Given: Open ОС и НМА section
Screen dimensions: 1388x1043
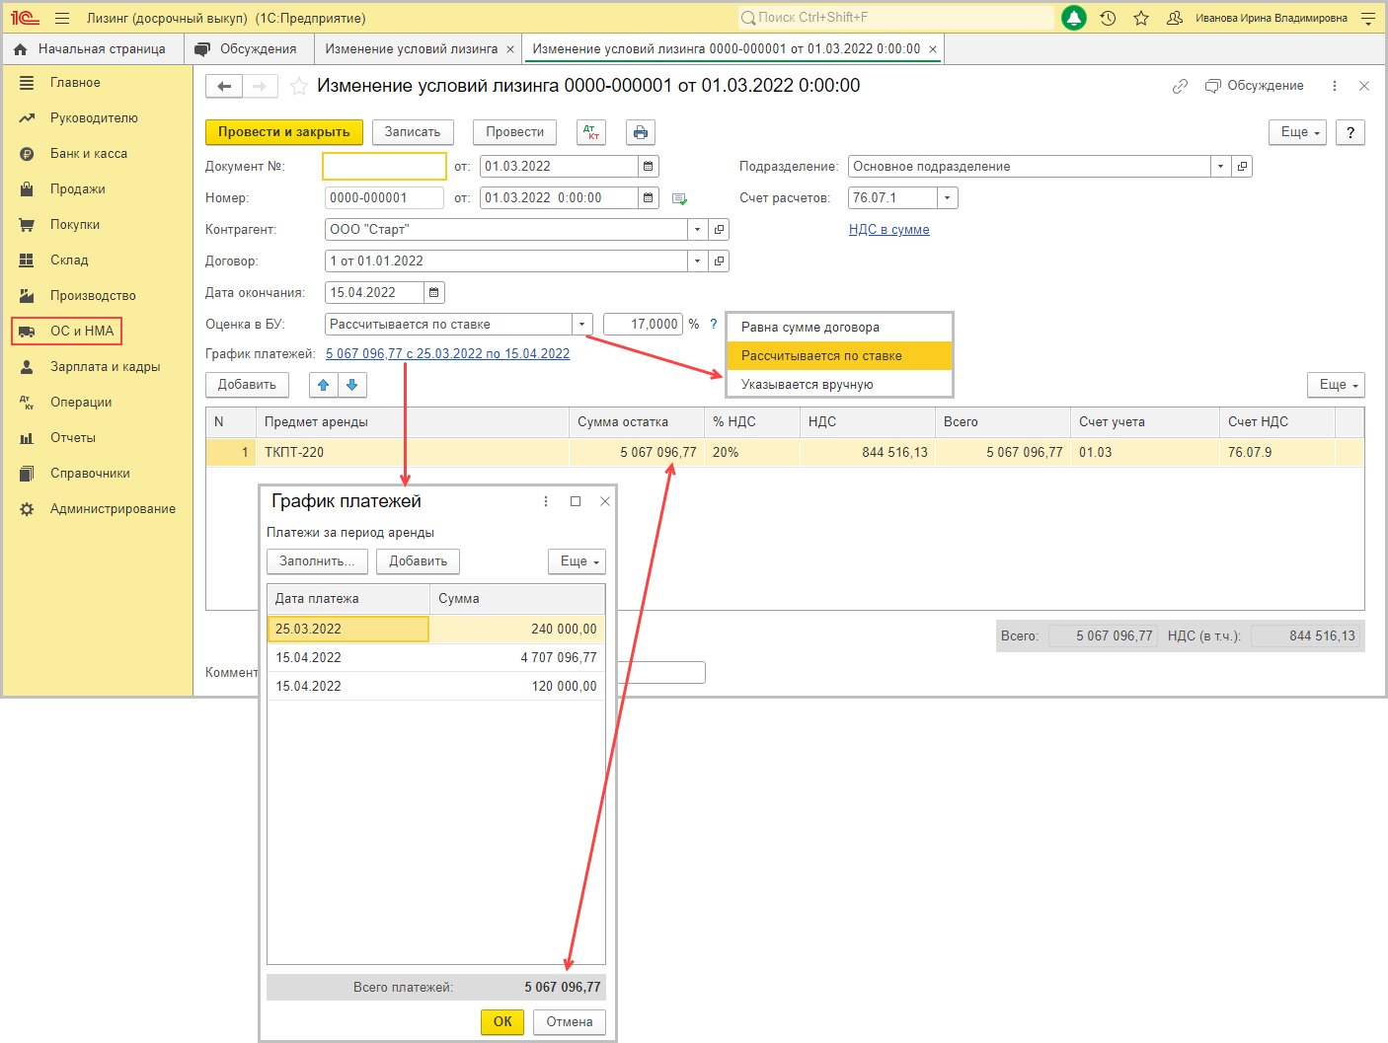Looking at the screenshot, I should (66, 332).
